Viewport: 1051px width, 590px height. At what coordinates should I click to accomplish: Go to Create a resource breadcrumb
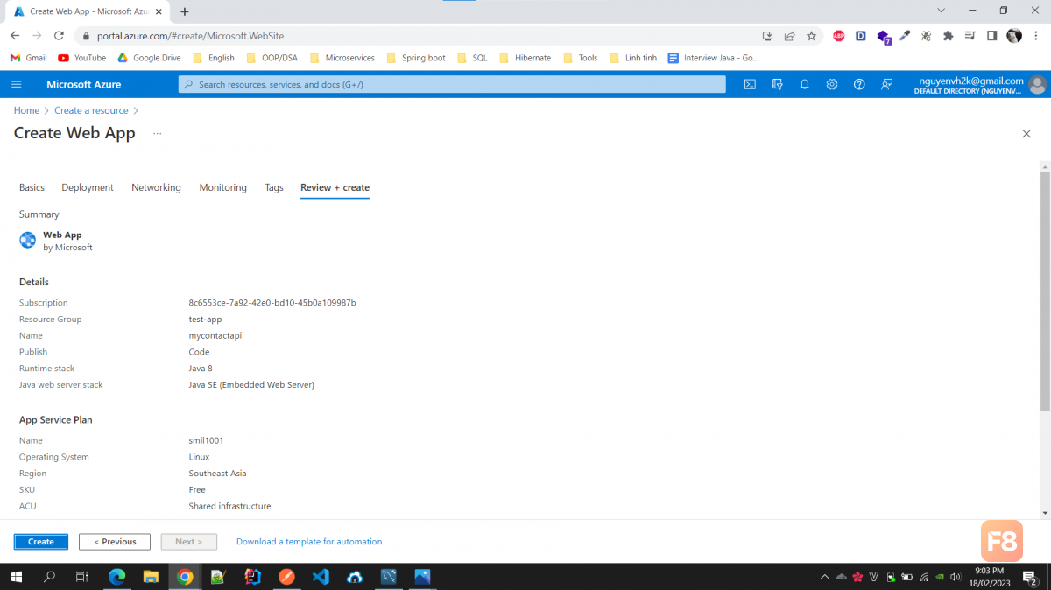(91, 110)
